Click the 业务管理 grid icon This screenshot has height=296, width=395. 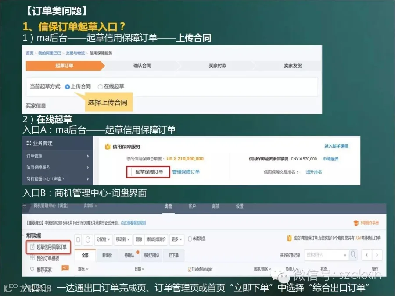tap(29, 143)
